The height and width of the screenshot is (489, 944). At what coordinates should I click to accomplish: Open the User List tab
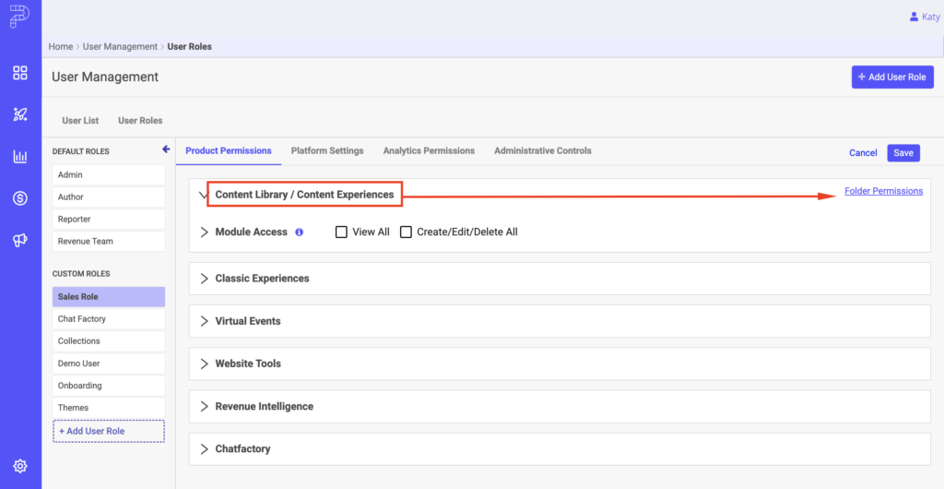pyautogui.click(x=80, y=121)
